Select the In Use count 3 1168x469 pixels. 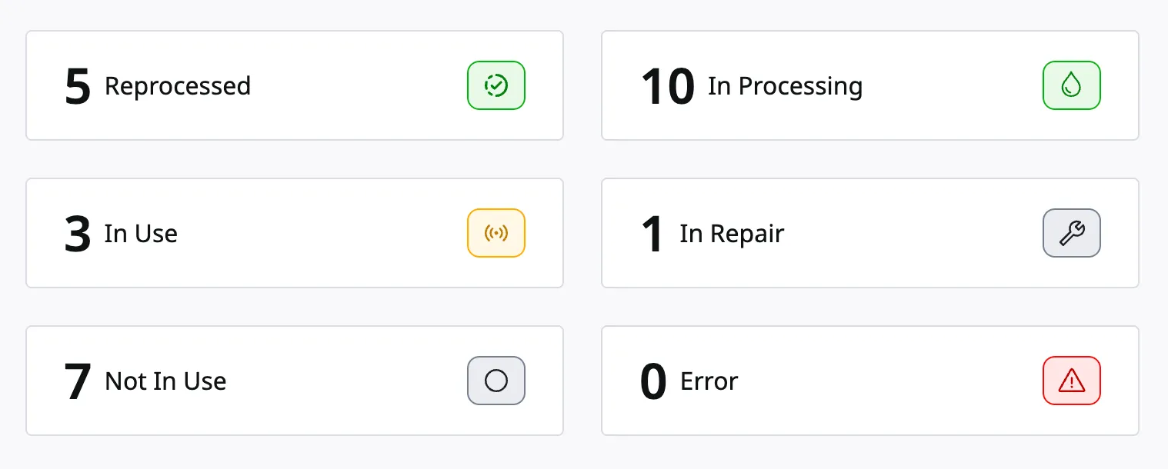pyautogui.click(x=78, y=234)
